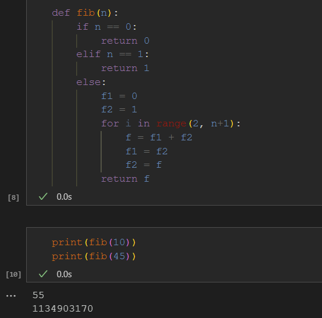
Task: Click the else: keyword line
Action: point(91,82)
